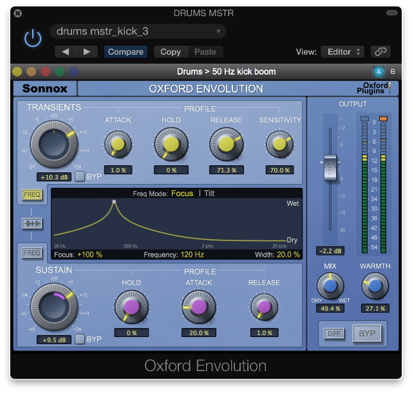Viewport: 412px width, 393px height.
Task: Toggle the output BYP bypass button
Action: click(367, 333)
